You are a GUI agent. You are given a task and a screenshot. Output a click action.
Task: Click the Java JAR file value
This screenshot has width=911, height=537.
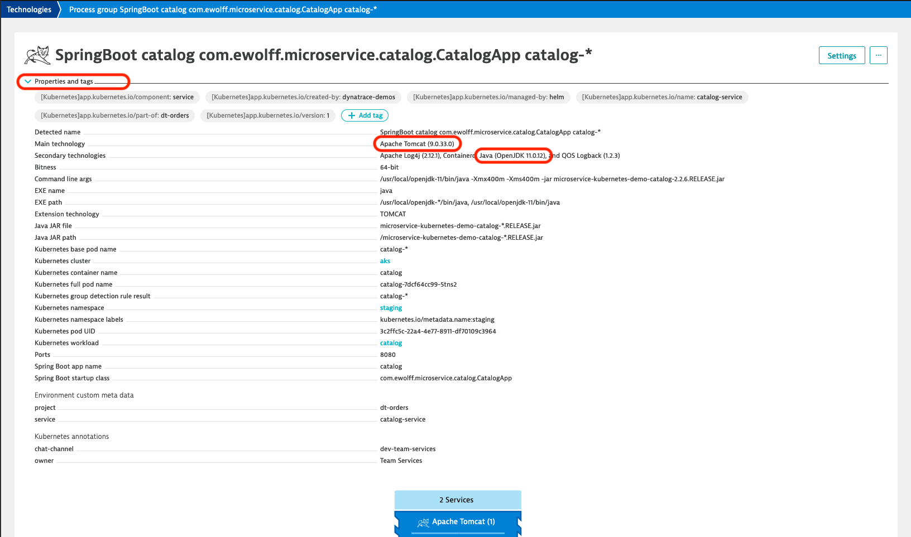(x=461, y=226)
